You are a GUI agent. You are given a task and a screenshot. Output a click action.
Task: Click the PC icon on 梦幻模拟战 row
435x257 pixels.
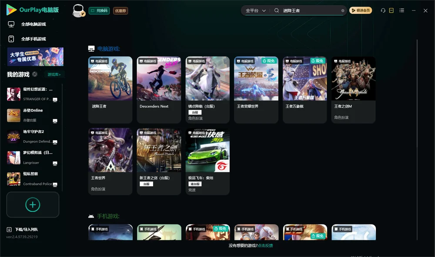coord(55,163)
